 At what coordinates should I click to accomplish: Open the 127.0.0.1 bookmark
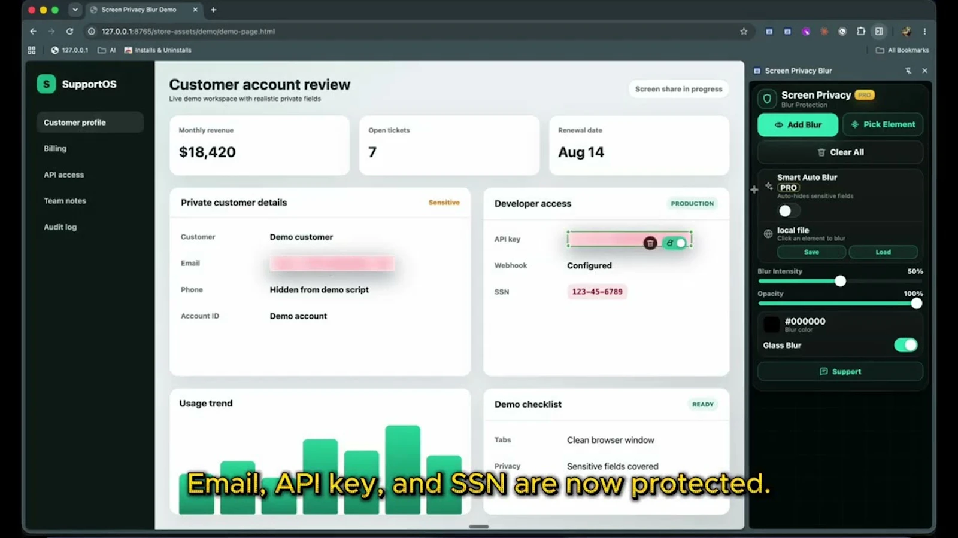[69, 50]
